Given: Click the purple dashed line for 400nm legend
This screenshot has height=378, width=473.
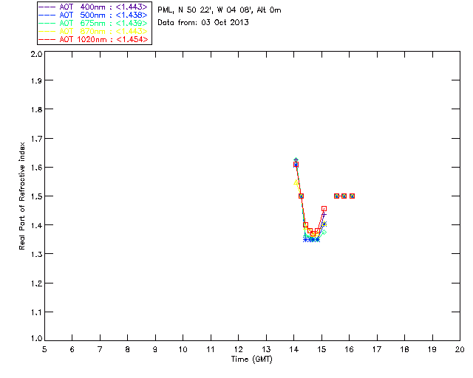Looking at the screenshot, I should 47,7.
